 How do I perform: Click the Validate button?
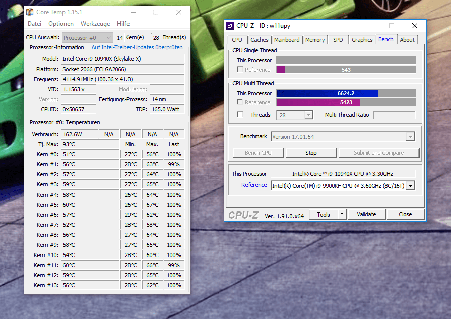click(x=366, y=214)
